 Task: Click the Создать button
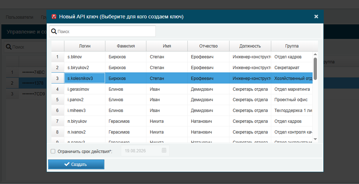pos(76,164)
